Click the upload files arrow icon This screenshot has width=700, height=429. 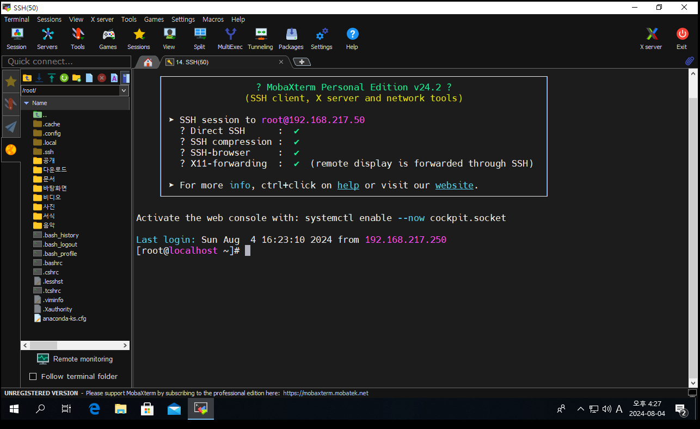click(52, 78)
